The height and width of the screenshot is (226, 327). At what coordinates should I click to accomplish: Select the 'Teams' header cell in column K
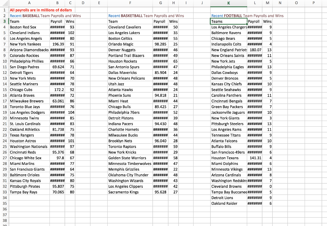click(x=229, y=21)
